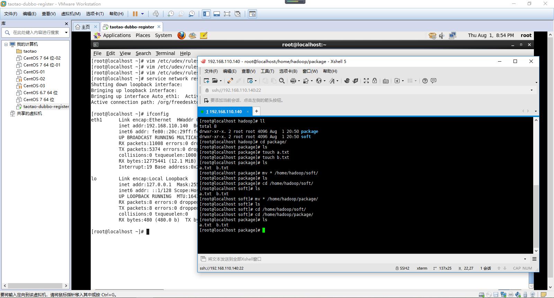Click the volume speaker icon on the CentOS panel
This screenshot has width=554, height=298.
(442, 35)
